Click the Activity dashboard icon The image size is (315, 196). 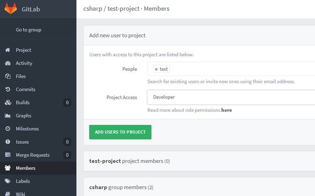tap(8, 63)
